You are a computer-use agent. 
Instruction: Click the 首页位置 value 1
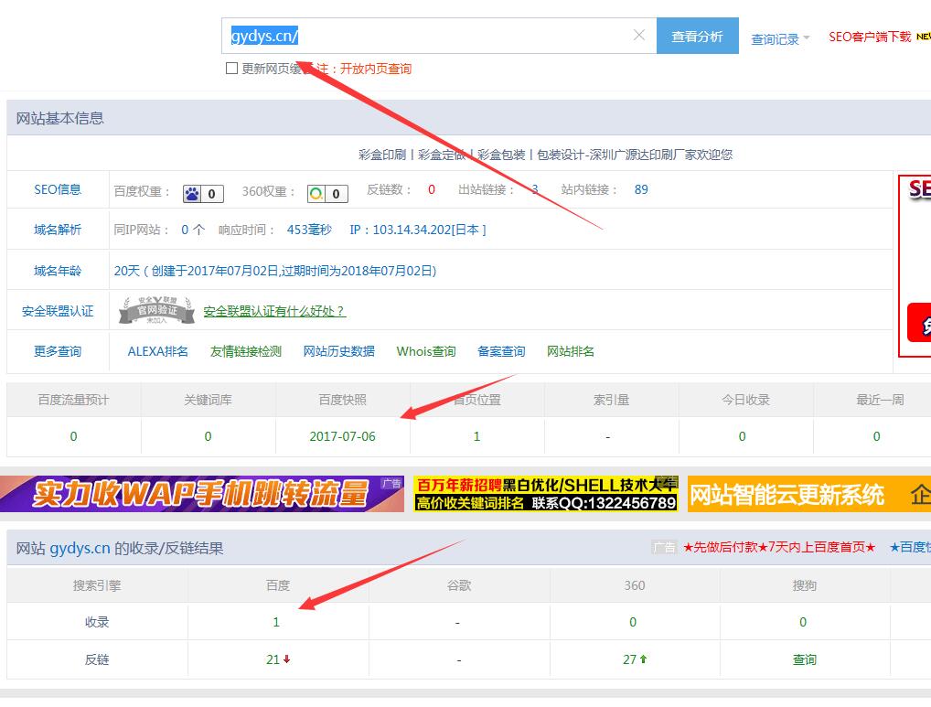pyautogui.click(x=476, y=436)
